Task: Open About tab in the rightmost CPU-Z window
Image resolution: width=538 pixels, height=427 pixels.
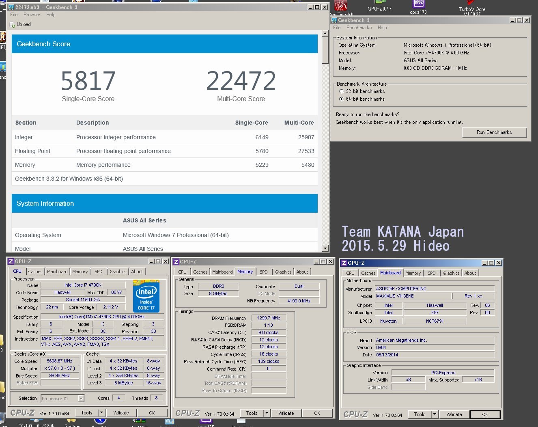Action: click(x=470, y=273)
